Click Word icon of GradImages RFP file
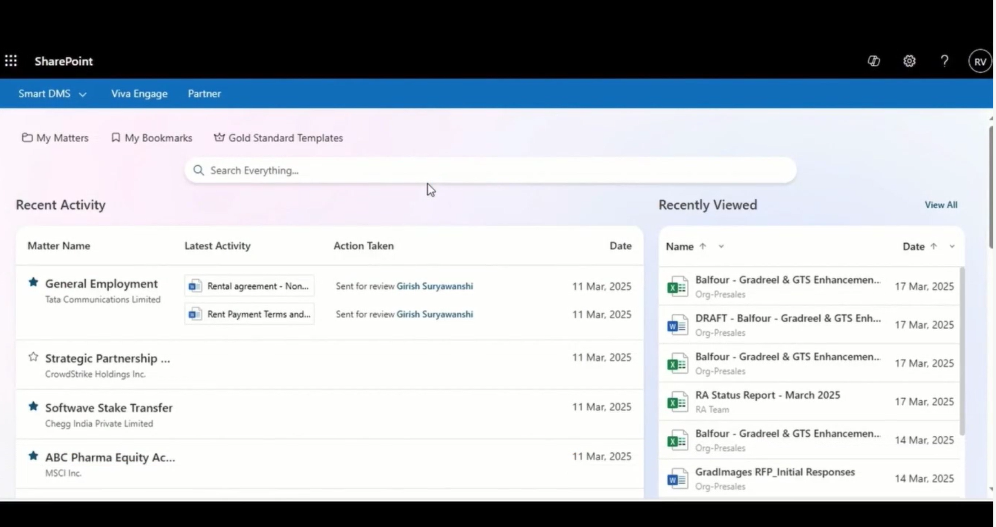Viewport: 996px width, 527px height. click(x=677, y=478)
